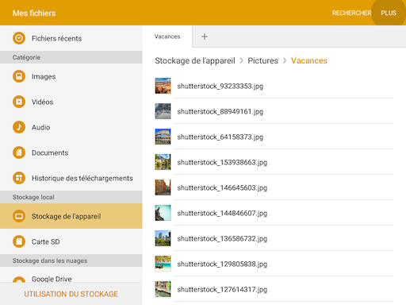Select Images in category list
Image resolution: width=406 pixels, height=305 pixels.
pos(44,77)
